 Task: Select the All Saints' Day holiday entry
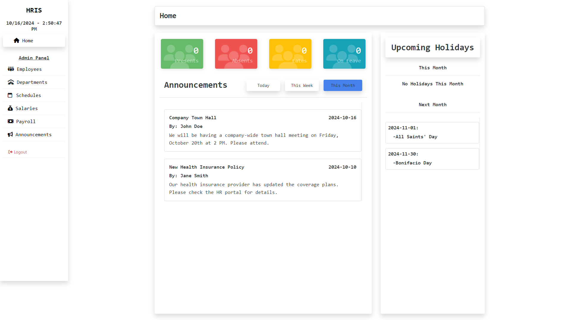(x=432, y=132)
